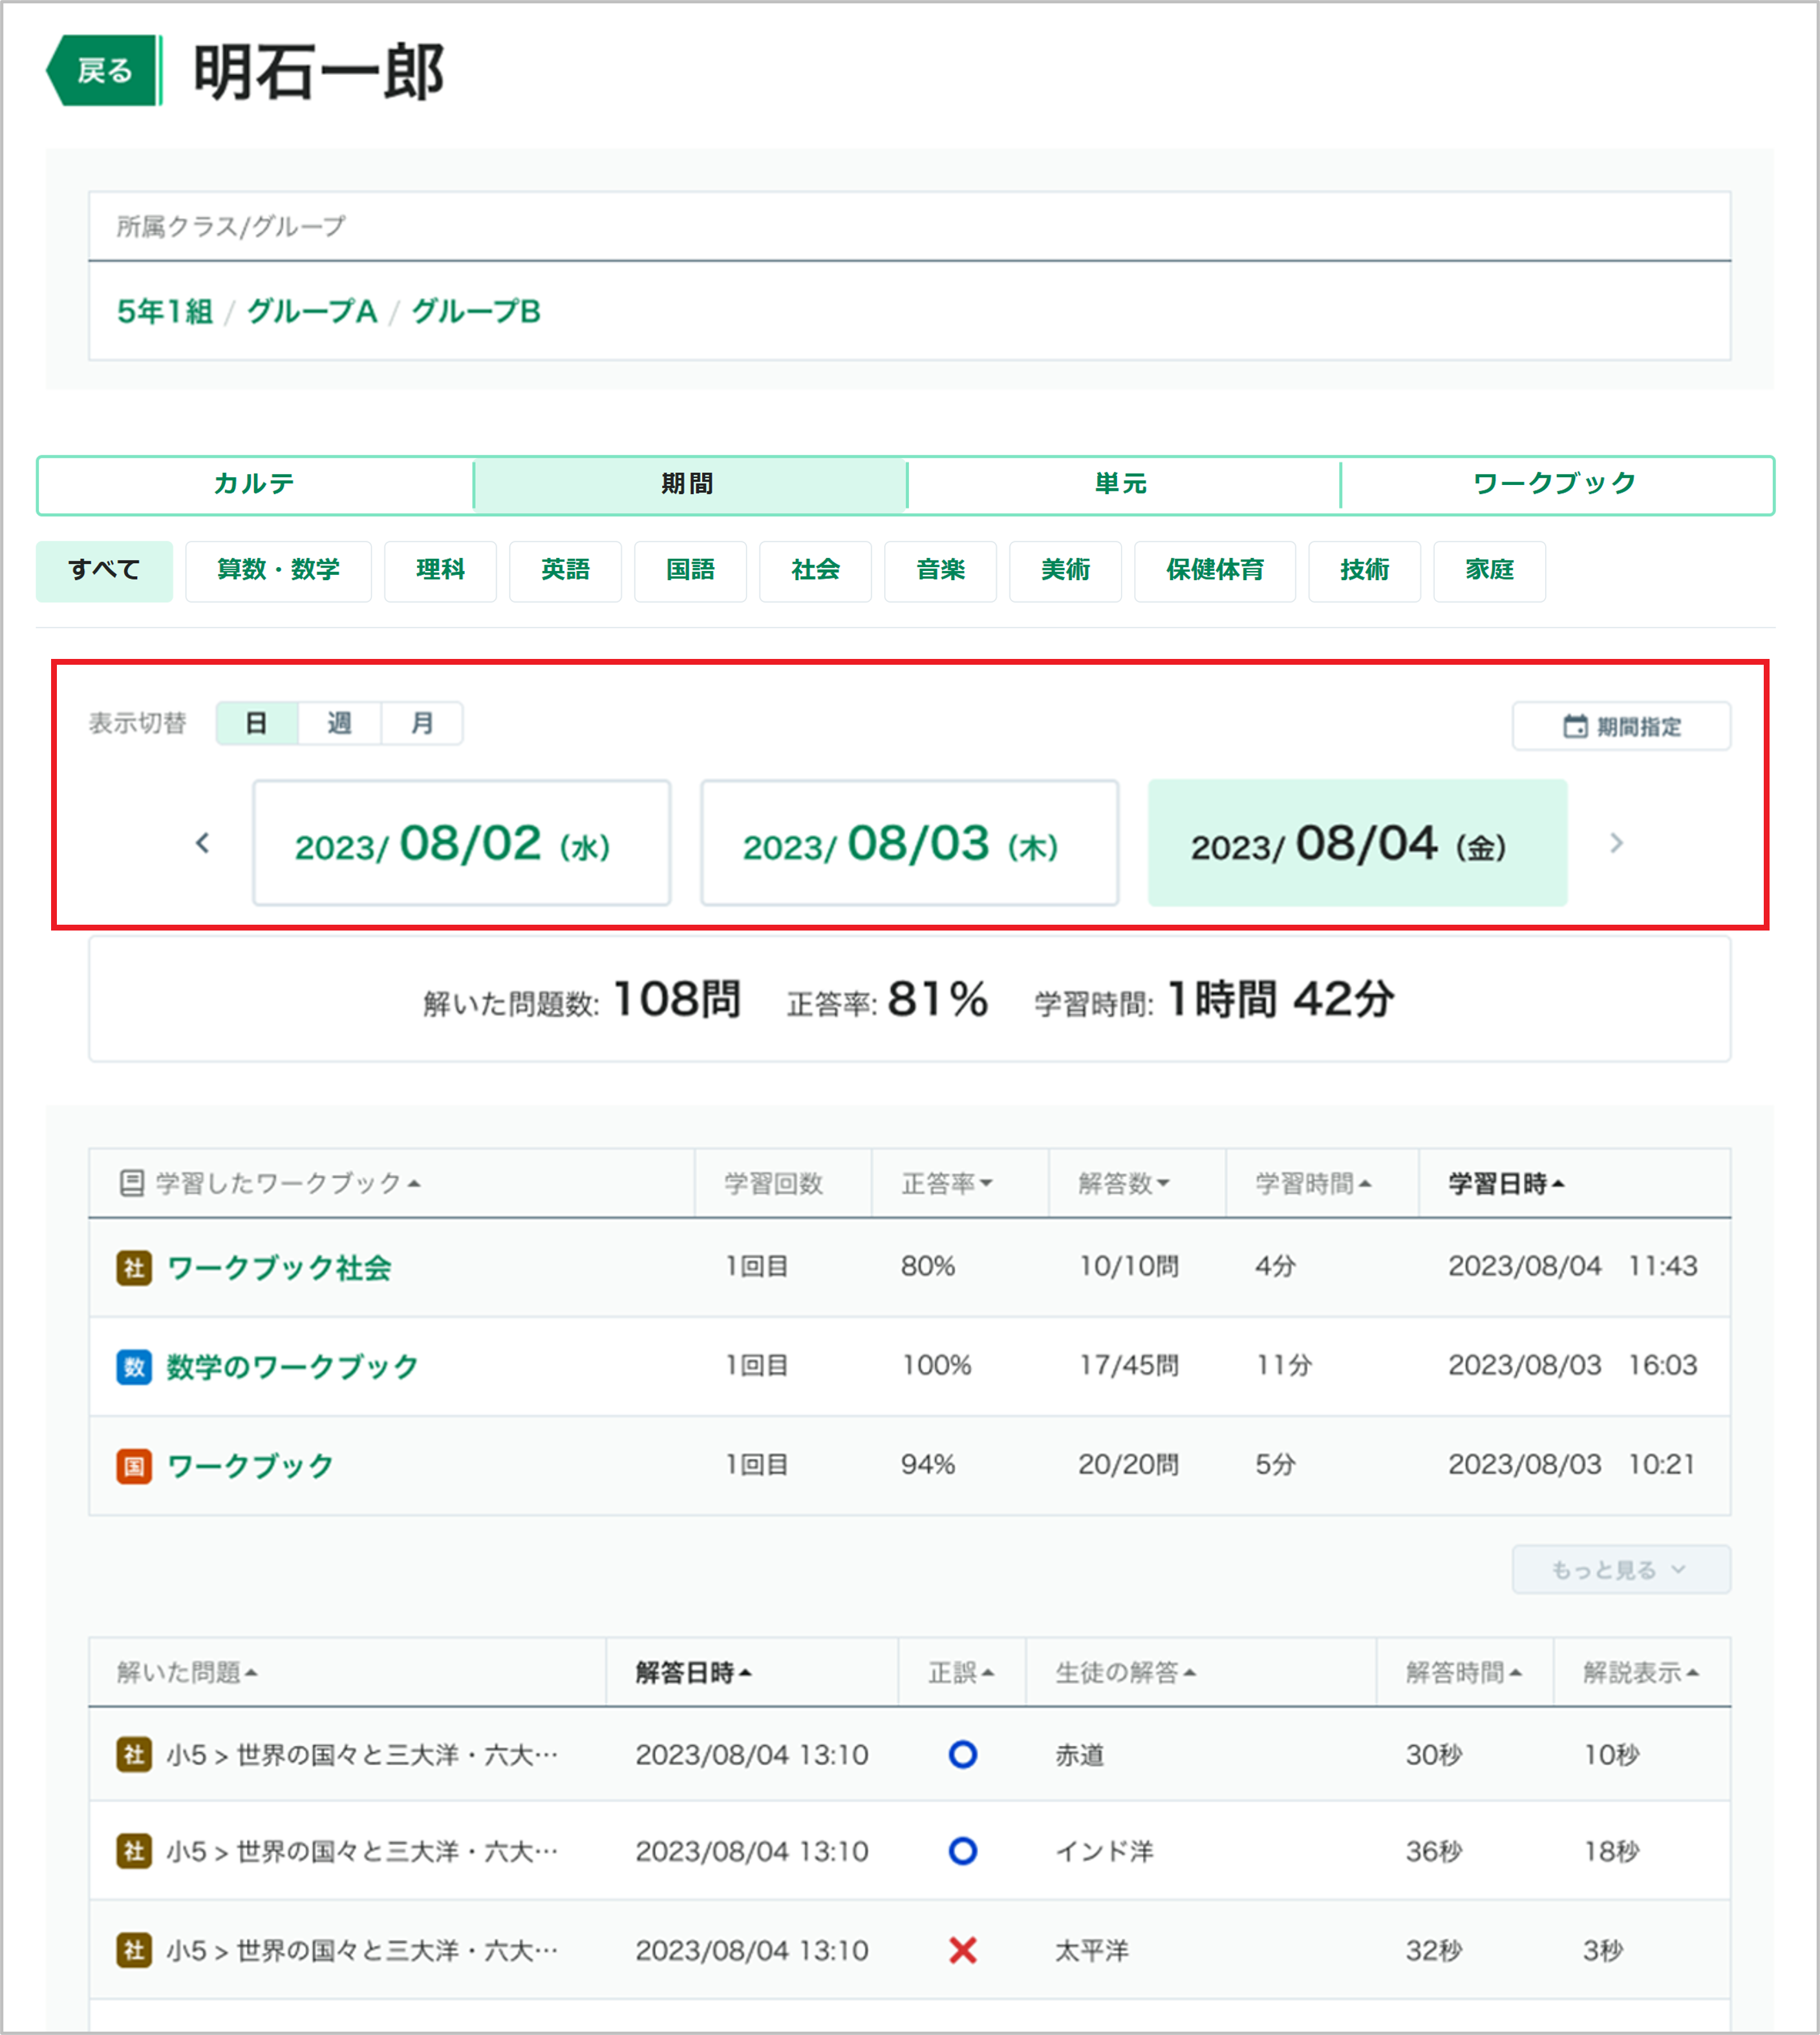Select the date 2023/08/03 (木)
The width and height of the screenshot is (1820, 2035).
pyautogui.click(x=909, y=843)
